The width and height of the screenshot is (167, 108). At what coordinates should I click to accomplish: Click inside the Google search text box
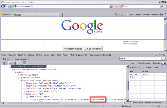82,42
